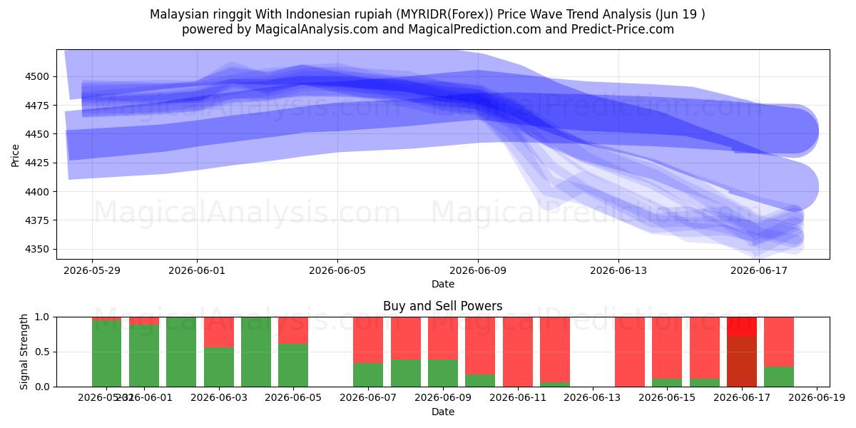Click the 2026-06-13 date tick on price chart
Image resolution: width=856 pixels, height=428 pixels.
click(x=618, y=270)
